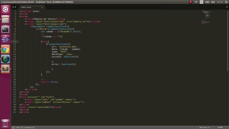Image resolution: width=229 pixels, height=129 pixels.
Task: Click the Line 13, Column 23 status
Action: [x=25, y=128]
